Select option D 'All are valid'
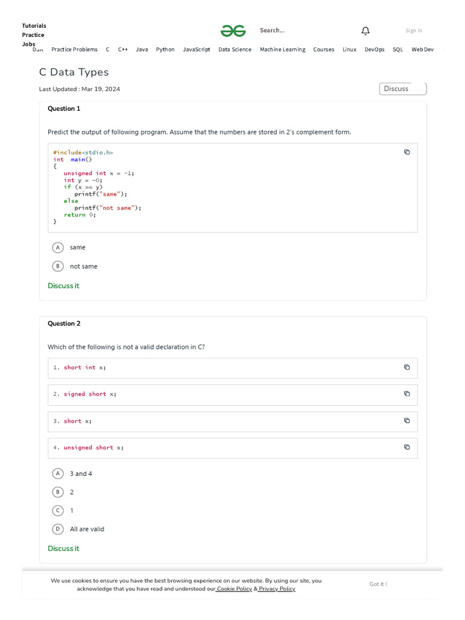The width and height of the screenshot is (465, 620). pos(58,529)
